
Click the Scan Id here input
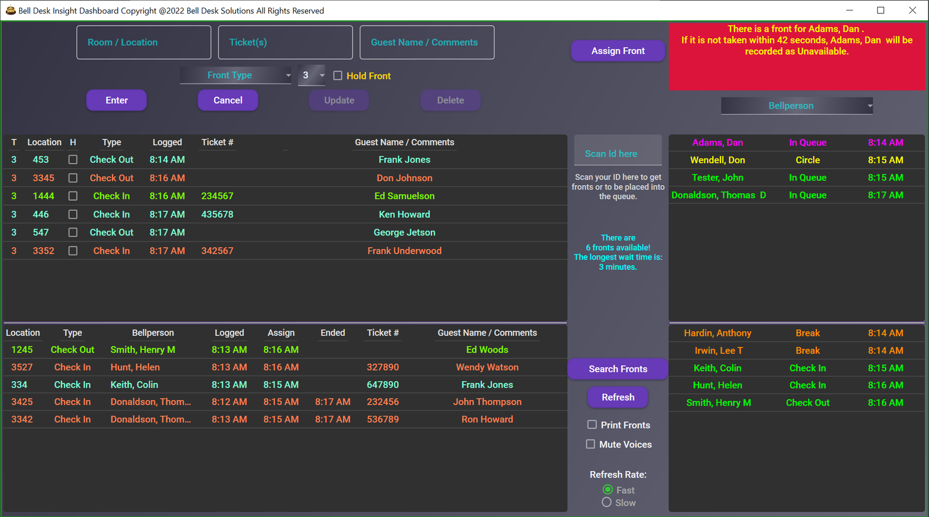click(x=618, y=154)
